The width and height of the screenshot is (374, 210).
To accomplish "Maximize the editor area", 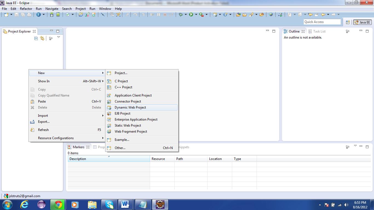I will (x=274, y=31).
